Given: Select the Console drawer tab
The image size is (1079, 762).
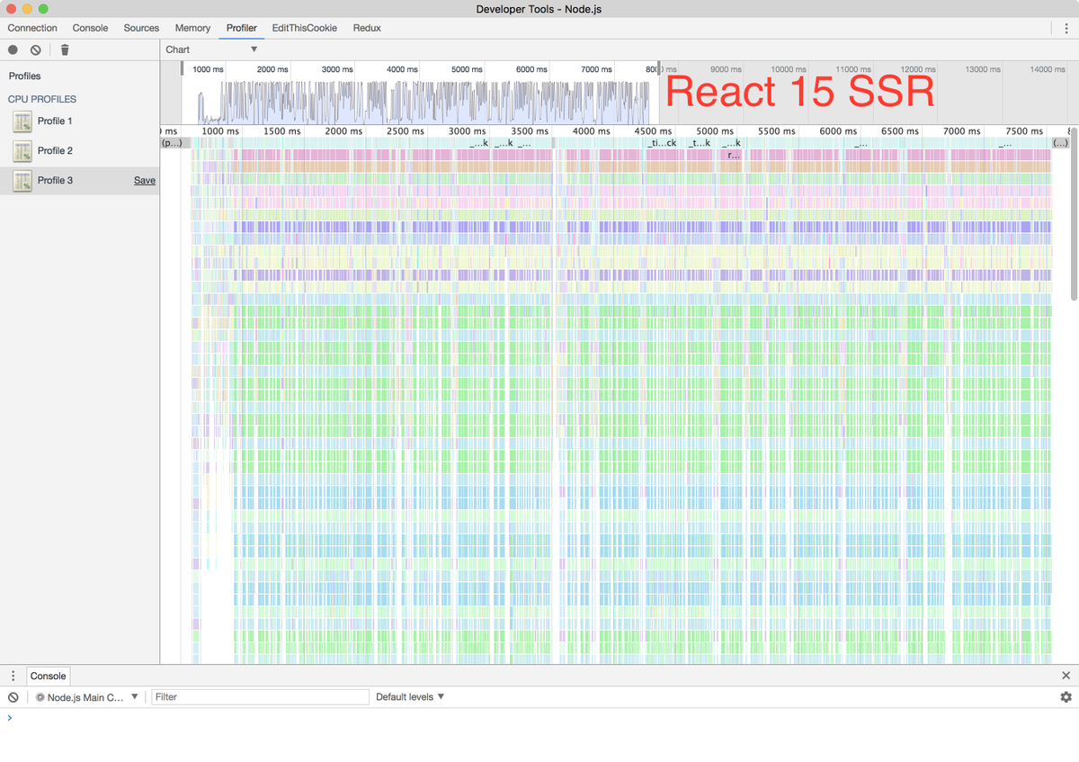Looking at the screenshot, I should (48, 676).
